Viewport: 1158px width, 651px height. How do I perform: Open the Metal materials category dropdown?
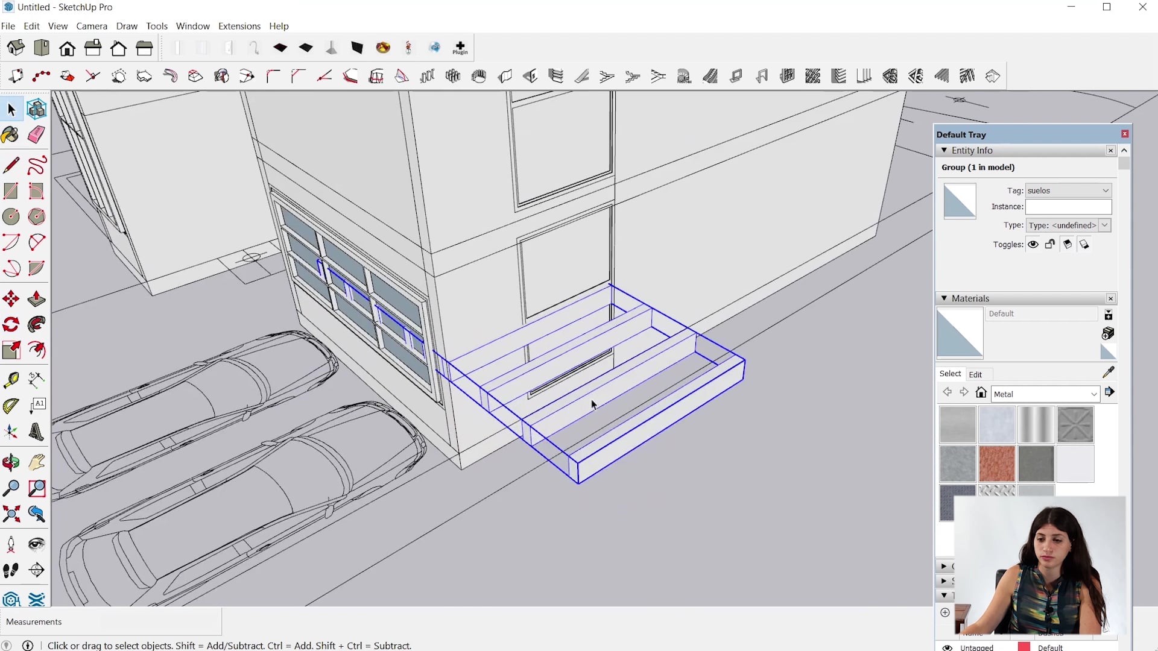pos(1093,393)
